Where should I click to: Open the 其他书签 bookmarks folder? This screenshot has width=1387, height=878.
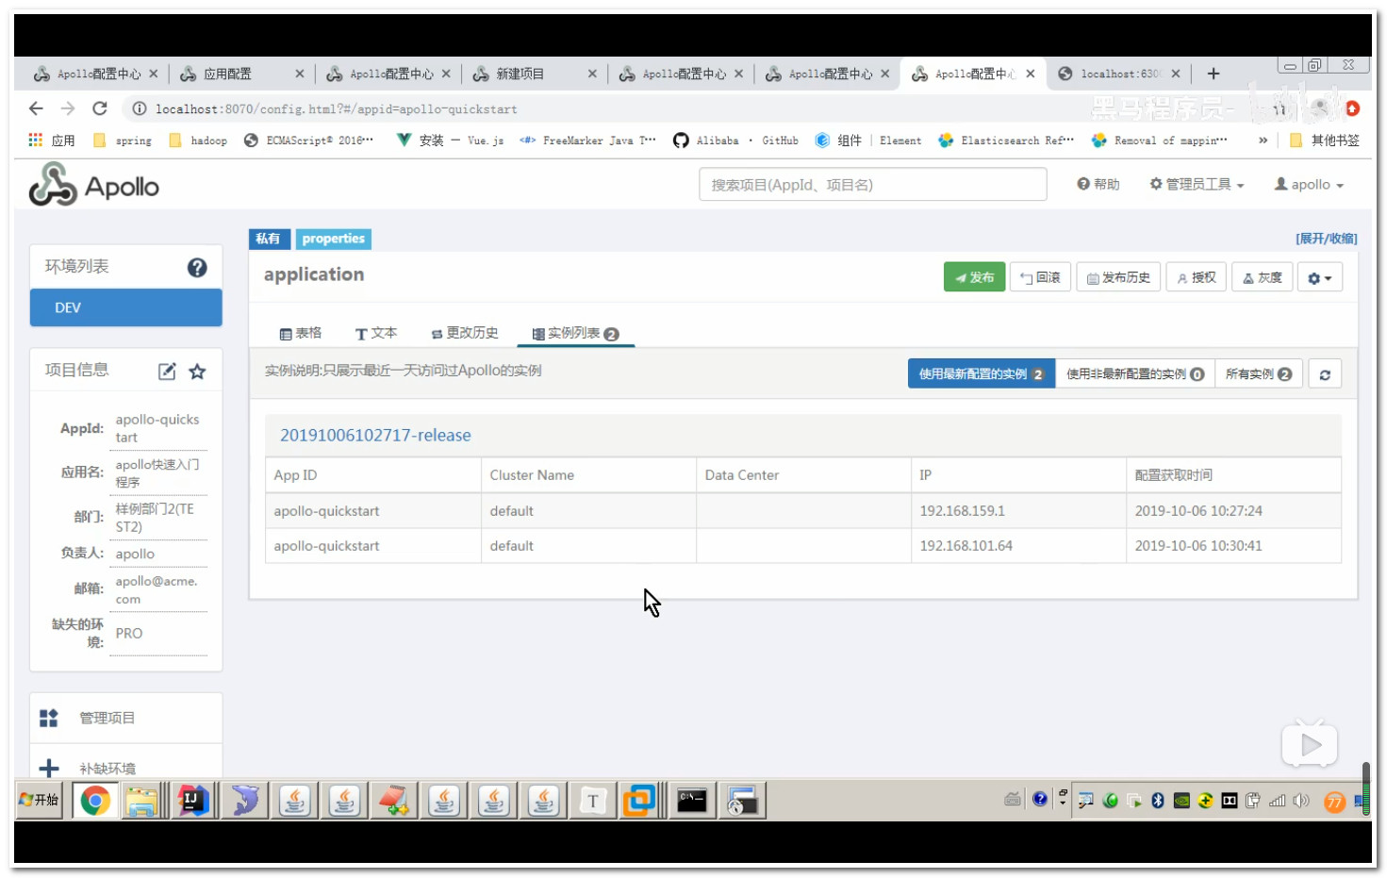click(x=1324, y=140)
